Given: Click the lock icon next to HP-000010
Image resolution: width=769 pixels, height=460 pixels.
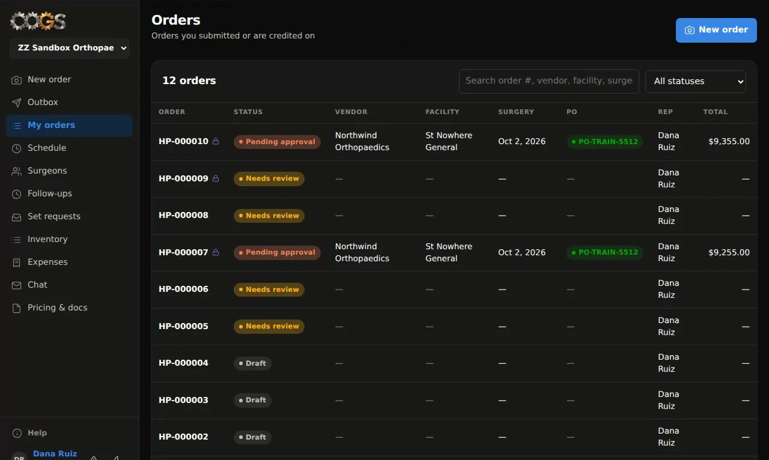Looking at the screenshot, I should tap(216, 142).
